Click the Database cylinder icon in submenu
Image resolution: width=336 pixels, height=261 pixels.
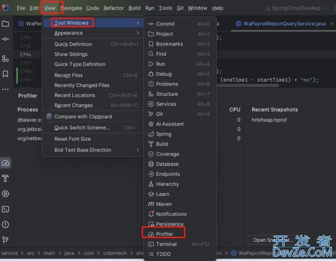tap(151, 164)
